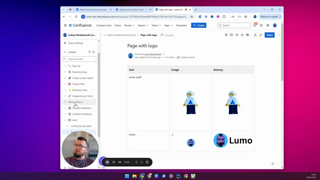Open a new browser tab
The height and width of the screenshot is (180, 320).
coord(196,9)
